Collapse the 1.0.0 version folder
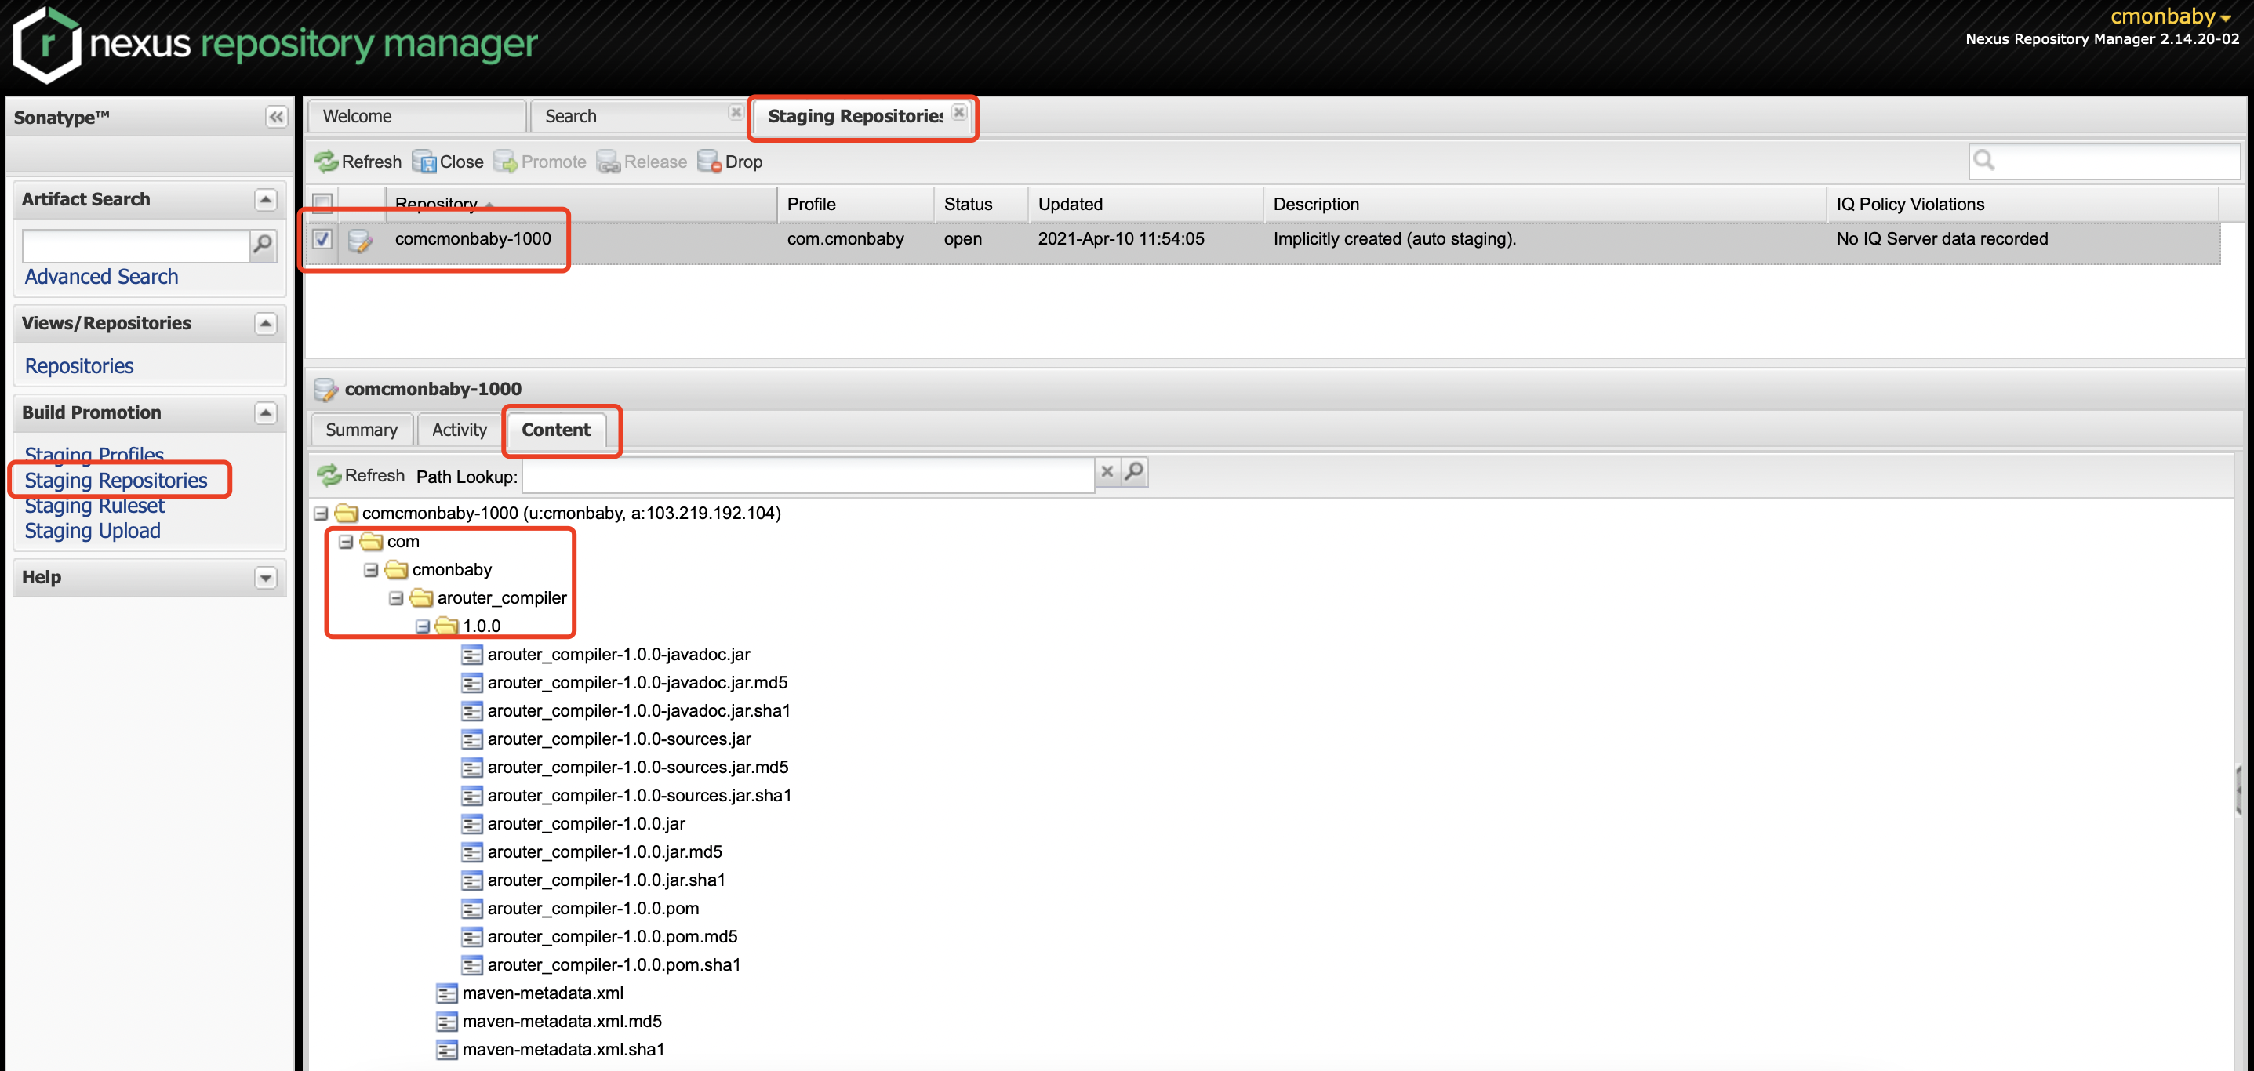Image resolution: width=2254 pixels, height=1071 pixels. [422, 626]
